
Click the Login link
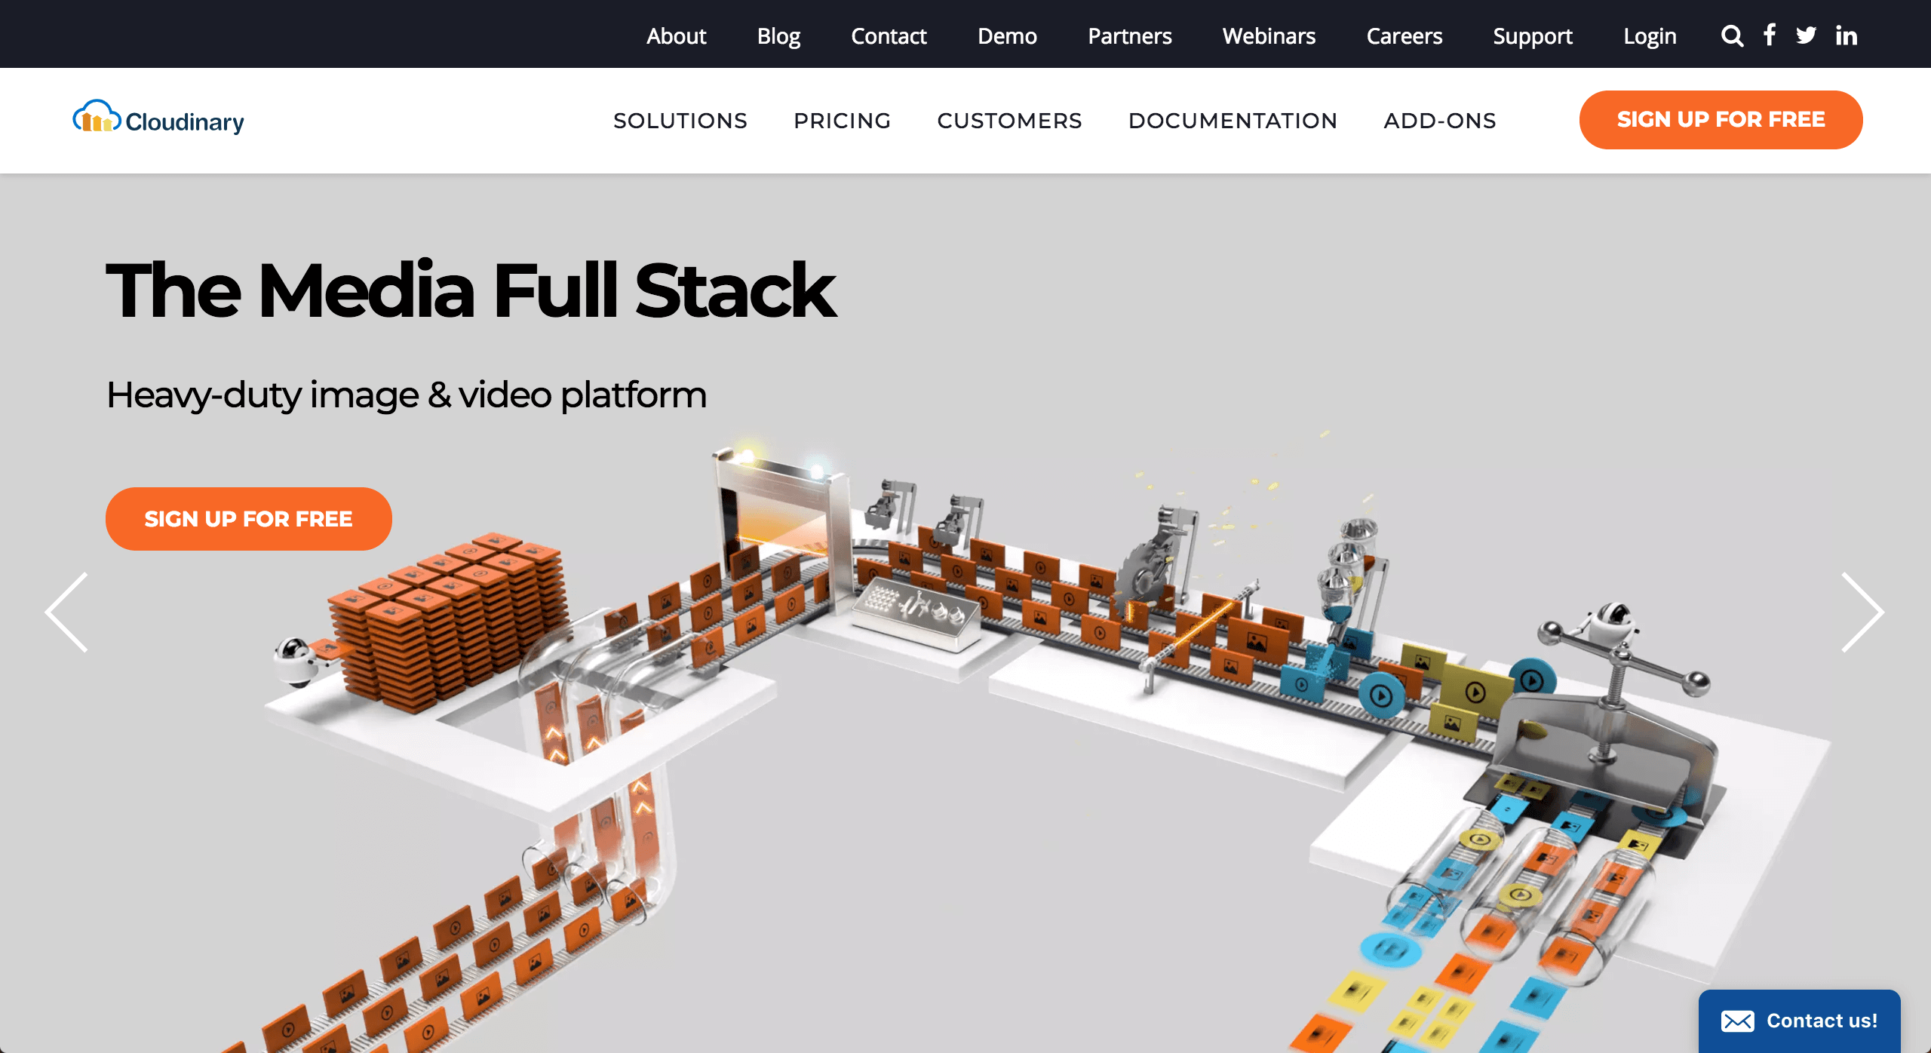click(x=1650, y=35)
